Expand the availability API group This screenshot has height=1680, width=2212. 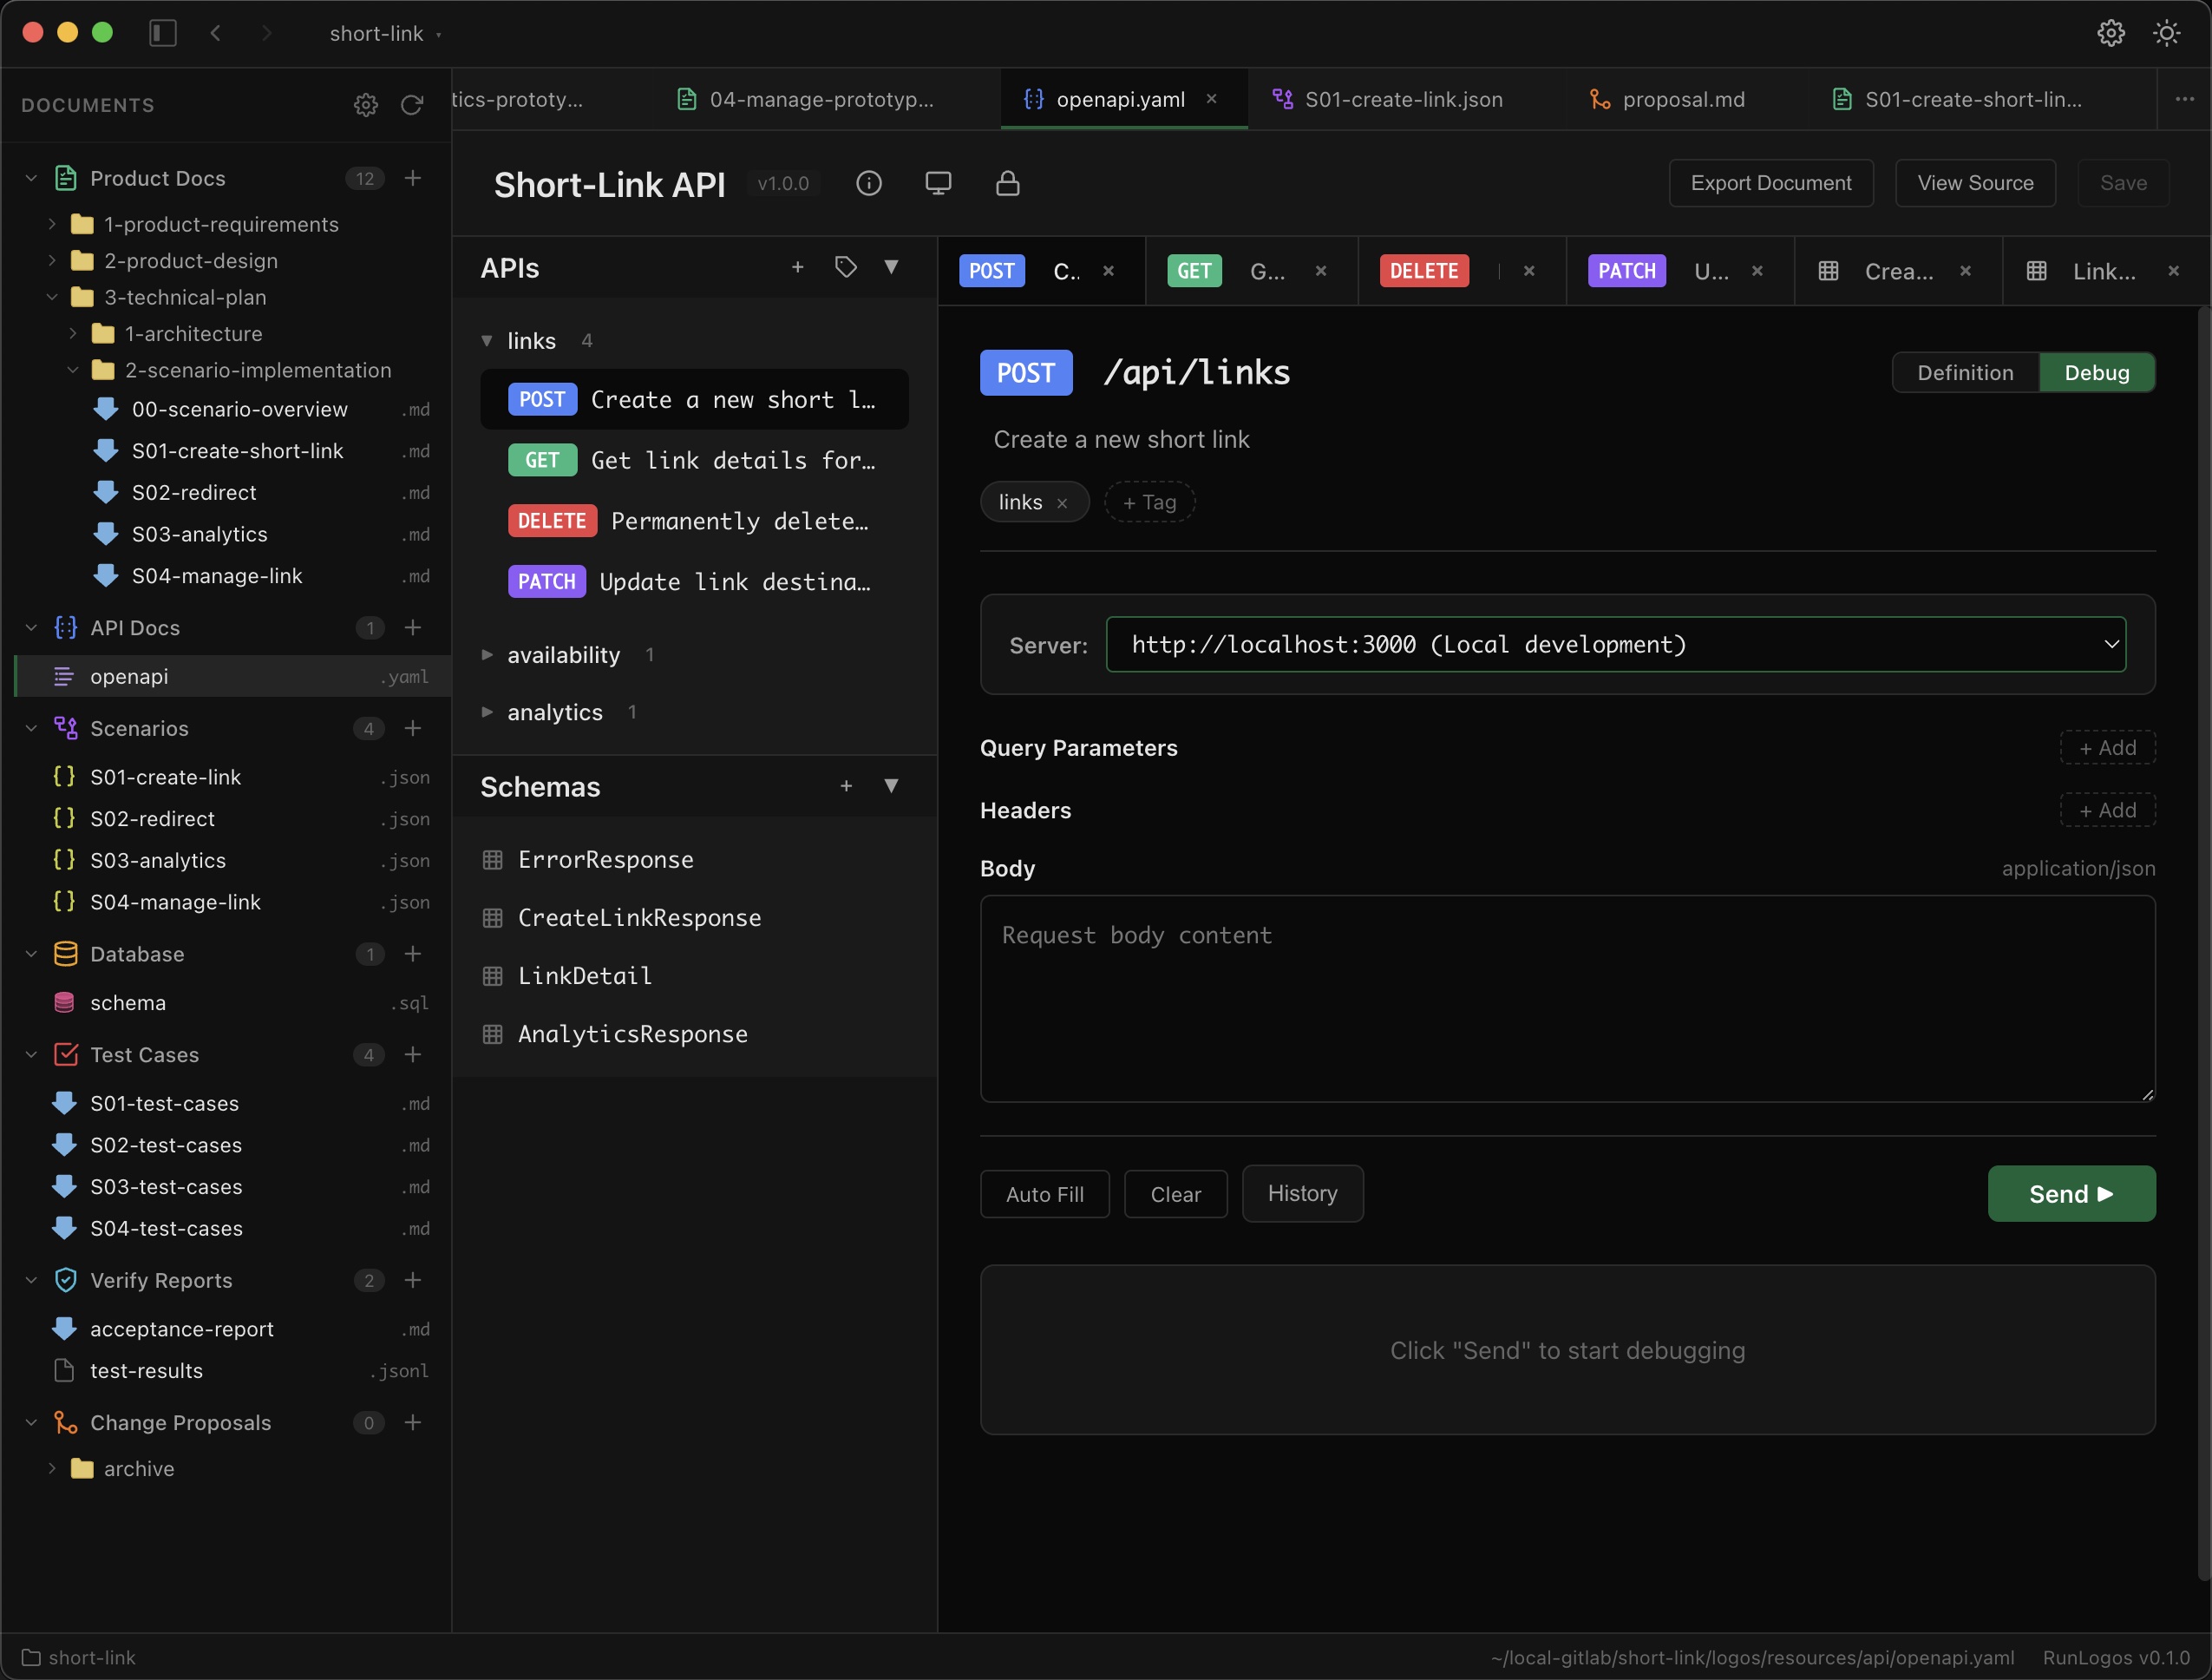tap(564, 655)
